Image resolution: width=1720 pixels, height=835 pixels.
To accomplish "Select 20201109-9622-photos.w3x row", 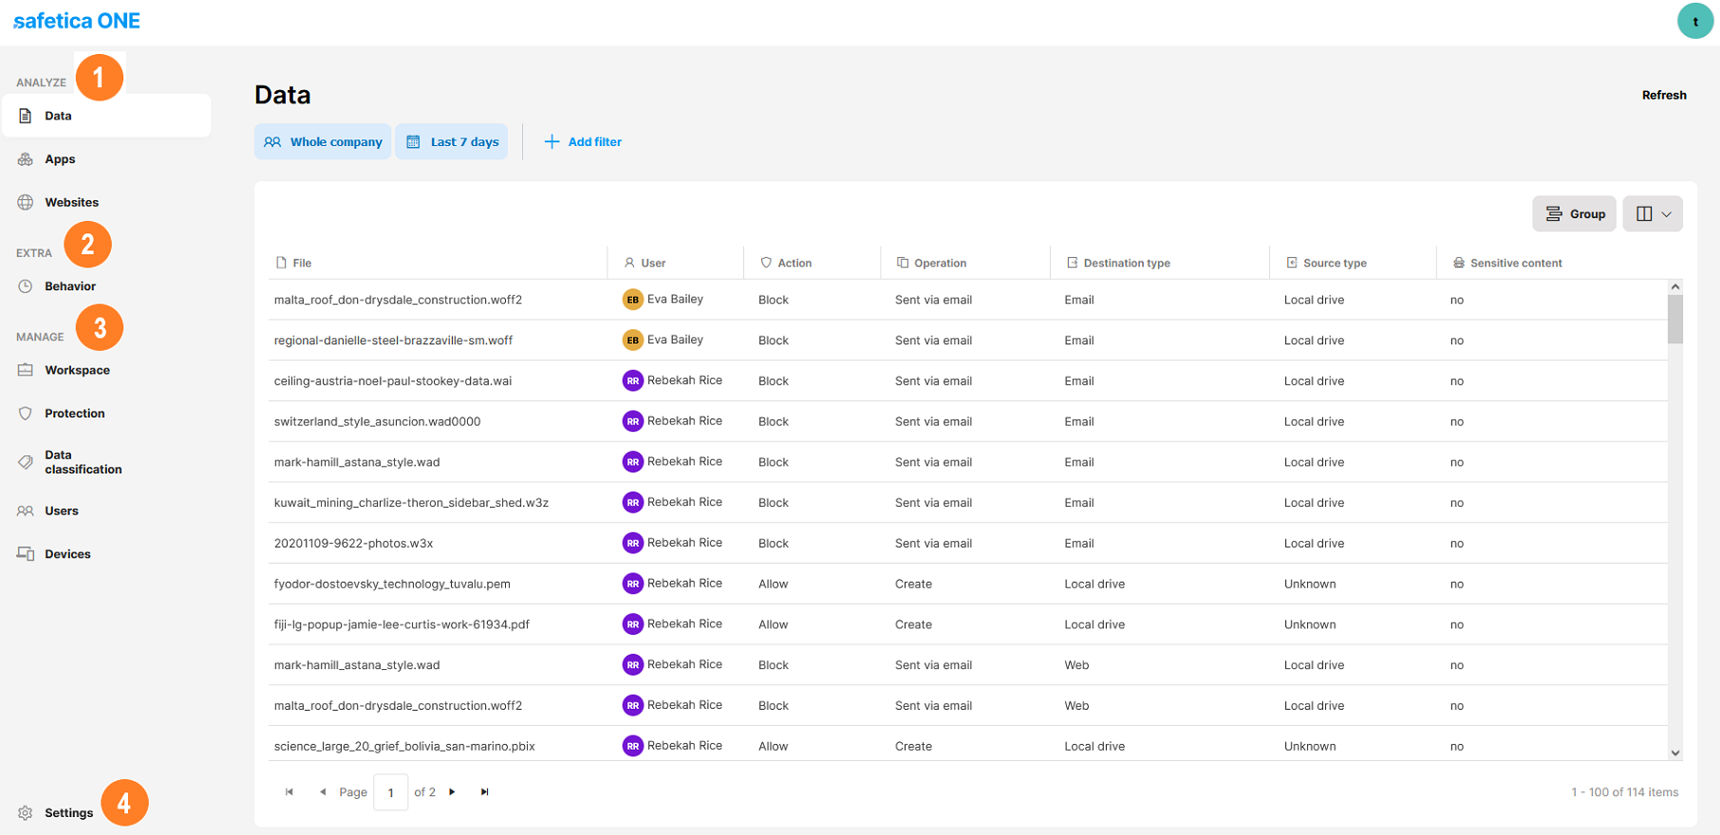I will click(968, 543).
